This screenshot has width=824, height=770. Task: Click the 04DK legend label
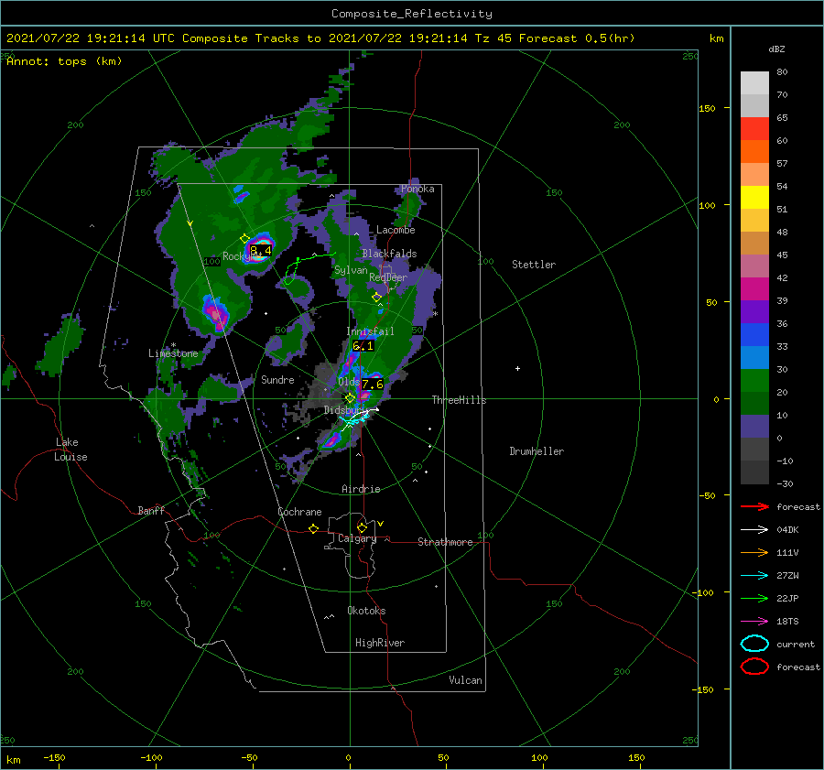pos(787,529)
